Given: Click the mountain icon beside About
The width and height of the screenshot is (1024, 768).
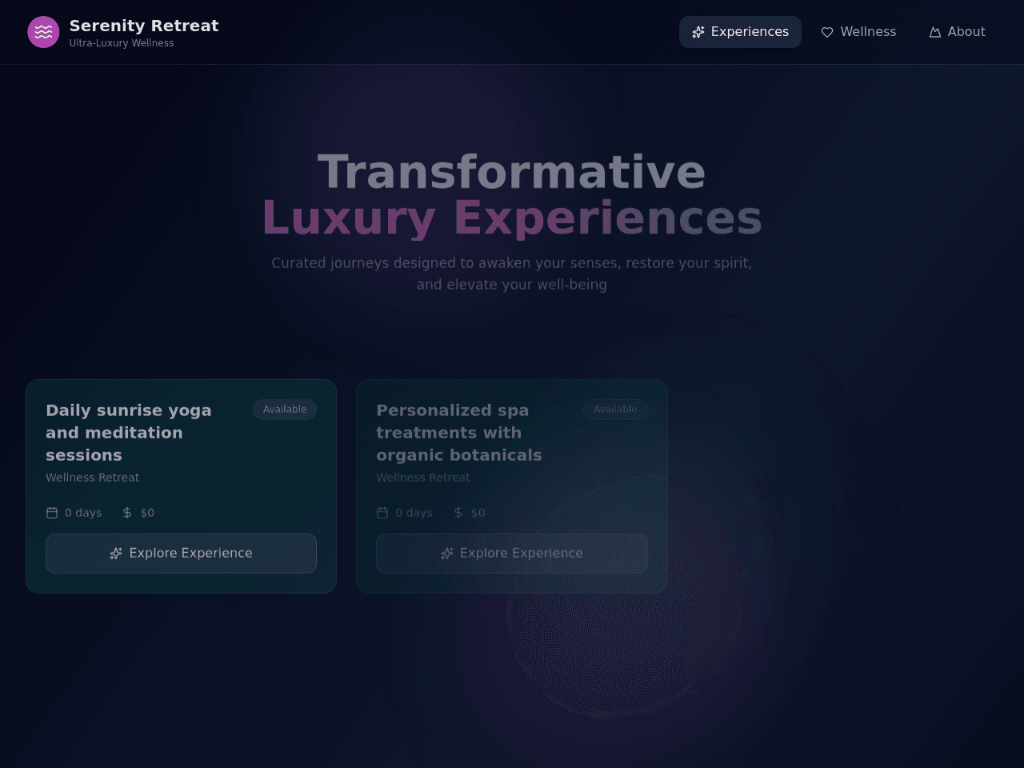Looking at the screenshot, I should pos(934,32).
